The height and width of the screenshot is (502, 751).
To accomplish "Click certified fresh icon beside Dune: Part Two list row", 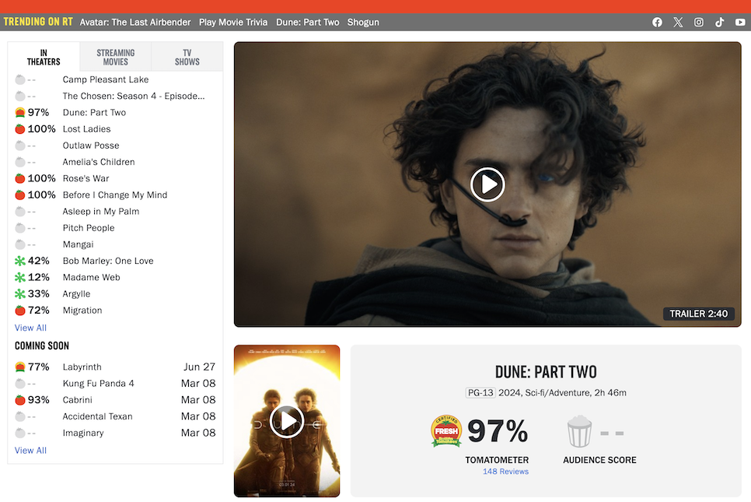I will (x=19, y=112).
